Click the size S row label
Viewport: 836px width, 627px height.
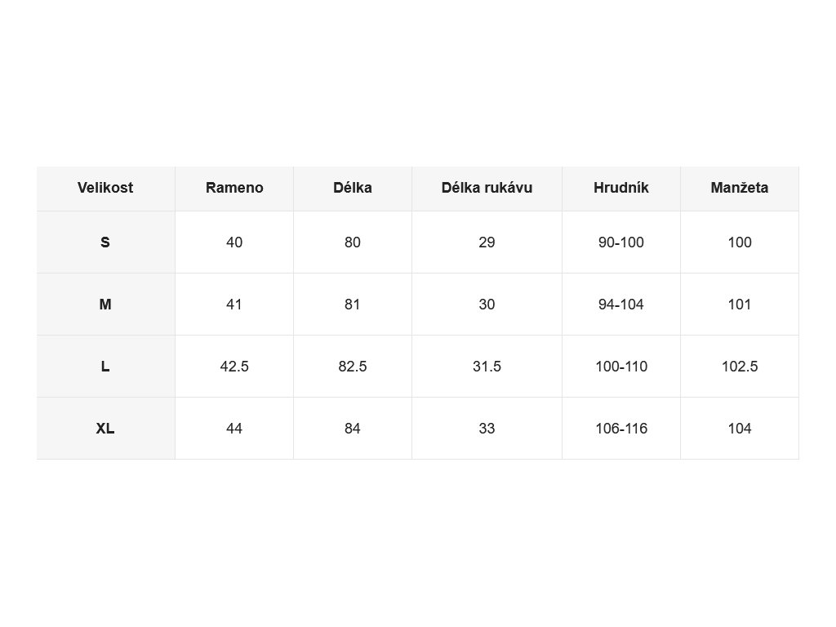pos(105,242)
